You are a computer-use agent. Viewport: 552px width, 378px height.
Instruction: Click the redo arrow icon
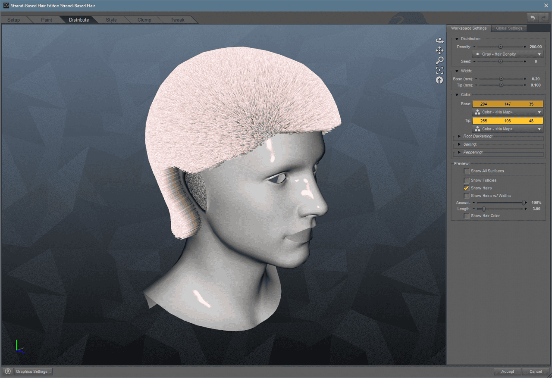(x=543, y=18)
